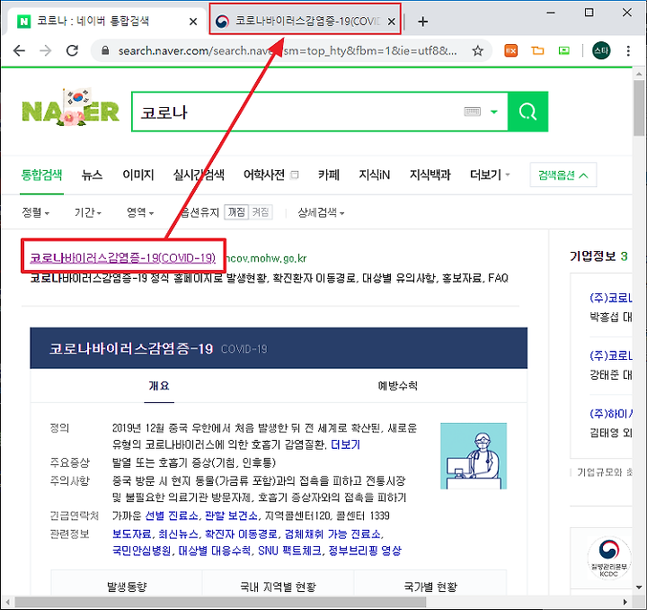
Task: Select the 이미지 tab
Action: tap(138, 175)
